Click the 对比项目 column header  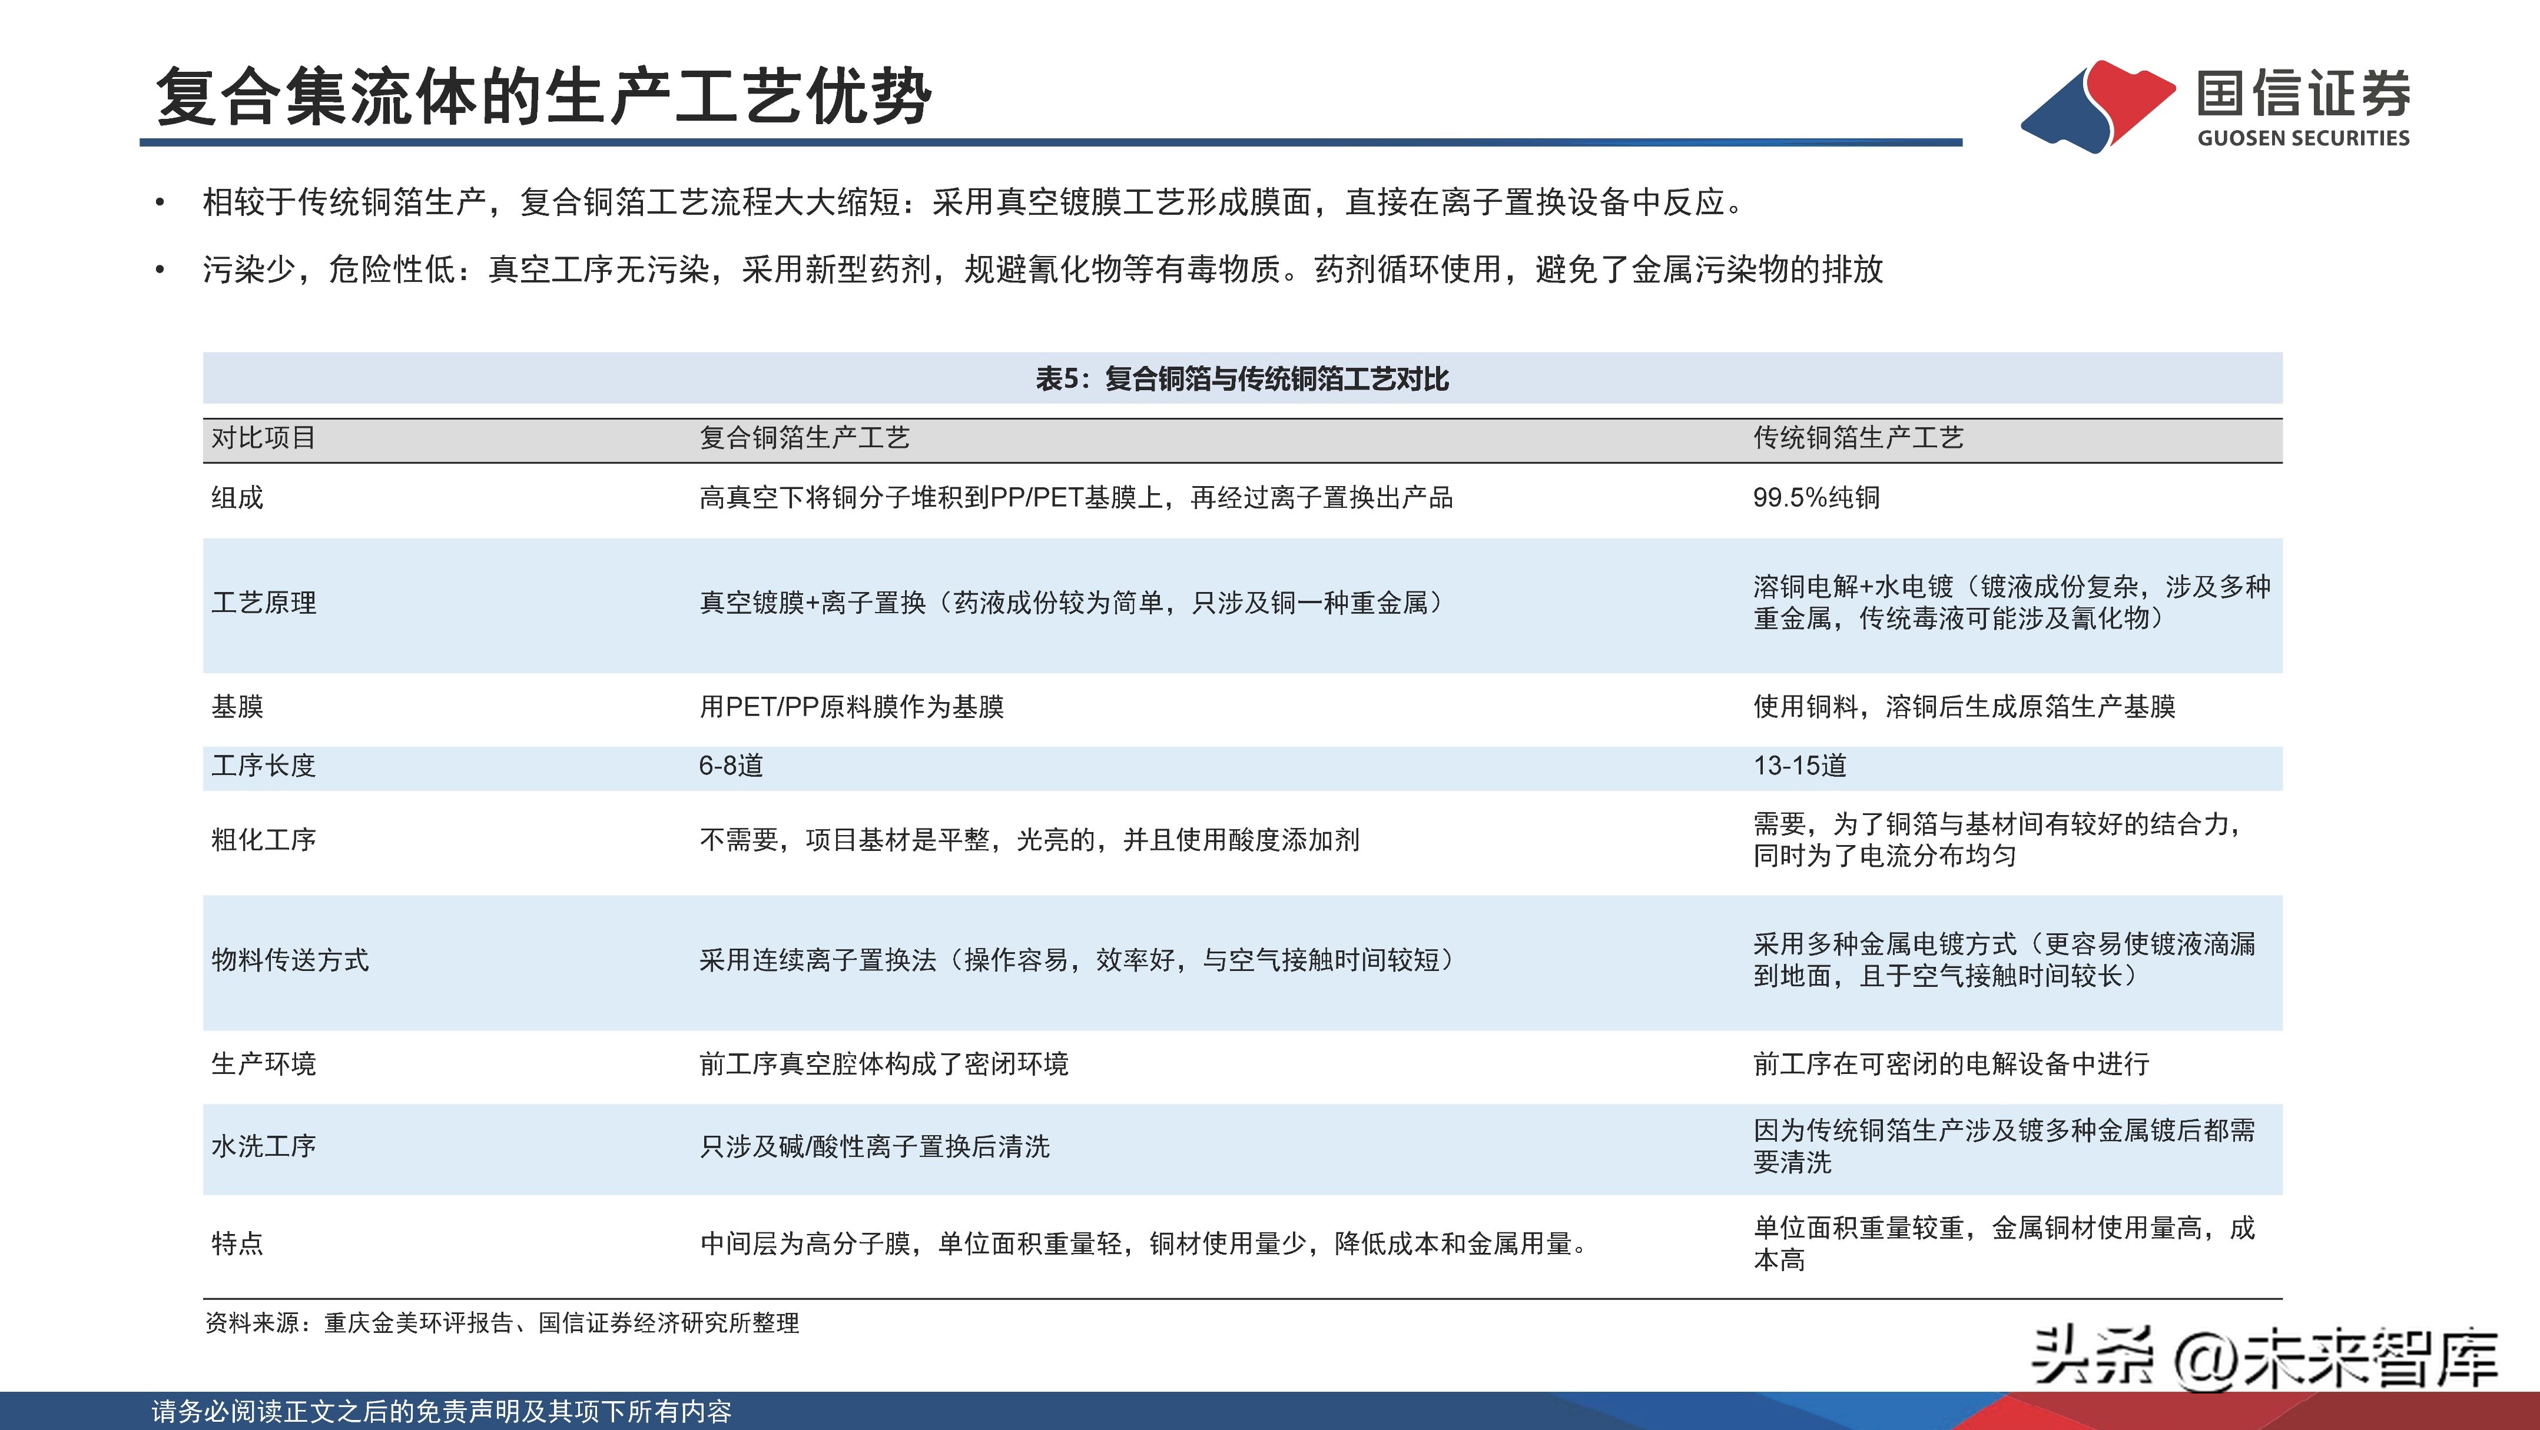[x=262, y=438]
